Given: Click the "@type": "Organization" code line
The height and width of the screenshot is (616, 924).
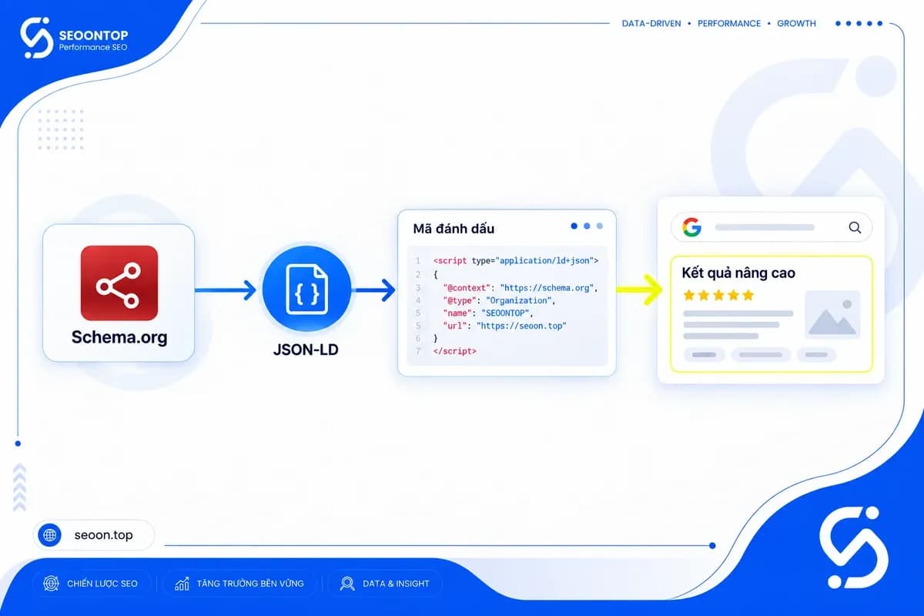Looking at the screenshot, I should [x=499, y=300].
